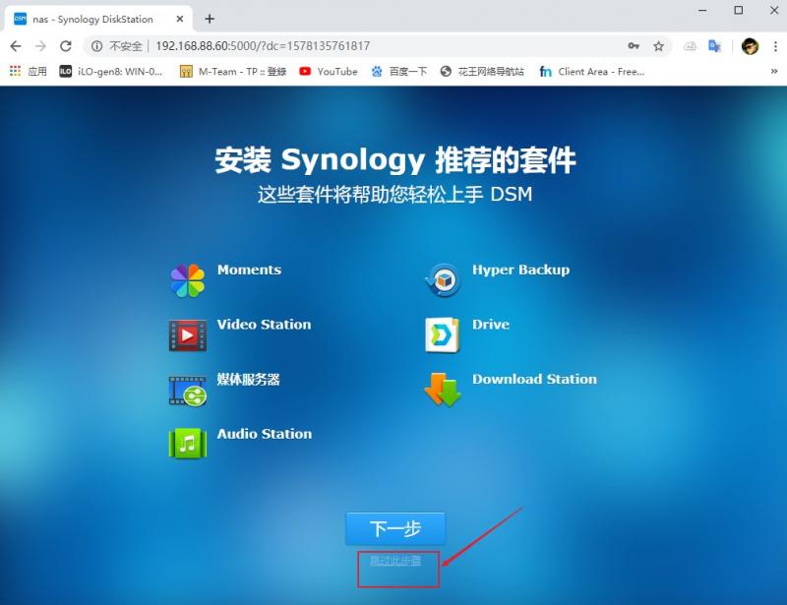
Task: Close the nas - Synology DiskStation tab
Action: click(x=180, y=19)
